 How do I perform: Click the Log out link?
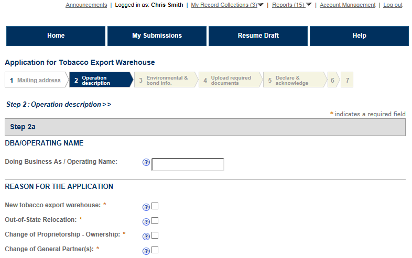[x=393, y=5]
